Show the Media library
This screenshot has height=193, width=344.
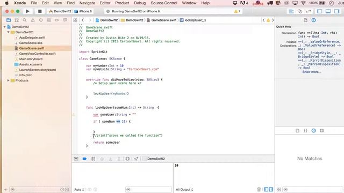tap(321, 131)
